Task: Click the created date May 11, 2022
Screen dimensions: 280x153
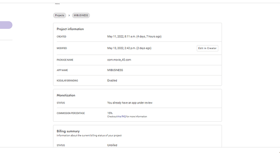Action: click(134, 37)
